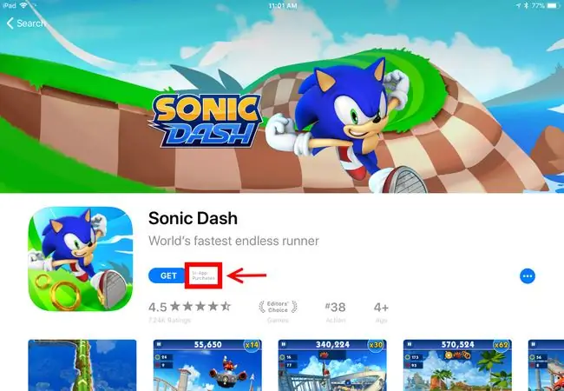Tap the Sonic Dash logo banner
The height and width of the screenshot is (391, 564).
206,121
